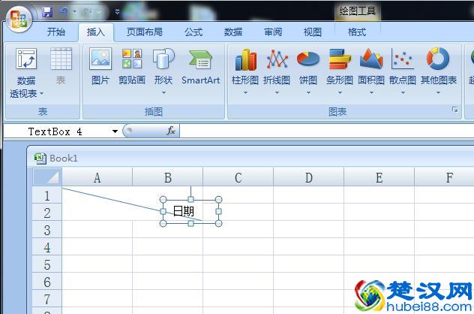Viewport: 474px width, 314px height.
Task: Expand the 其他图表 dropdown arrow
Action: coord(438,92)
